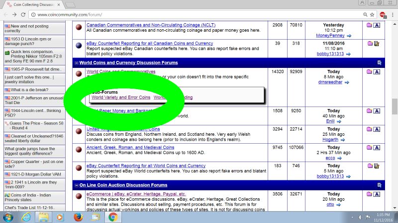
Task: Collapse On Line Coin Auction Discussion Forums
Action: click(x=77, y=185)
